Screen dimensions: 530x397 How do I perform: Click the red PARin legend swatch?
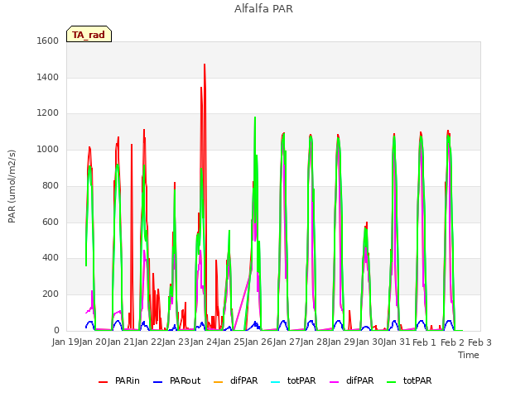103,382
